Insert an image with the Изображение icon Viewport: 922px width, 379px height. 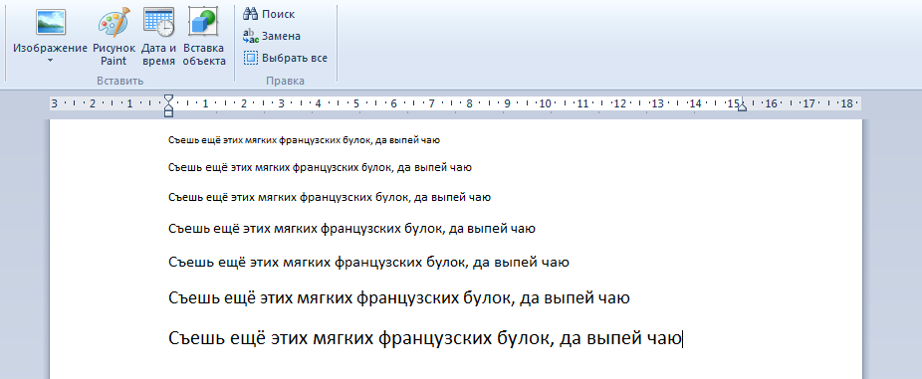[x=51, y=22]
